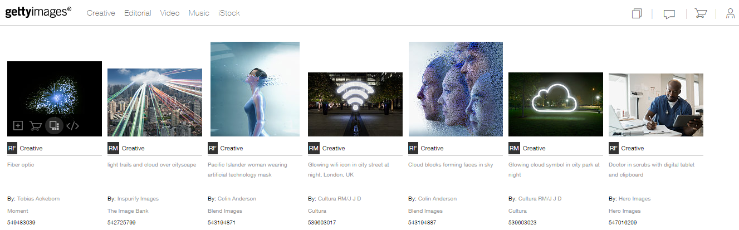The height and width of the screenshot is (230, 739).
Task: Open the Creative menu
Action: 101,13
